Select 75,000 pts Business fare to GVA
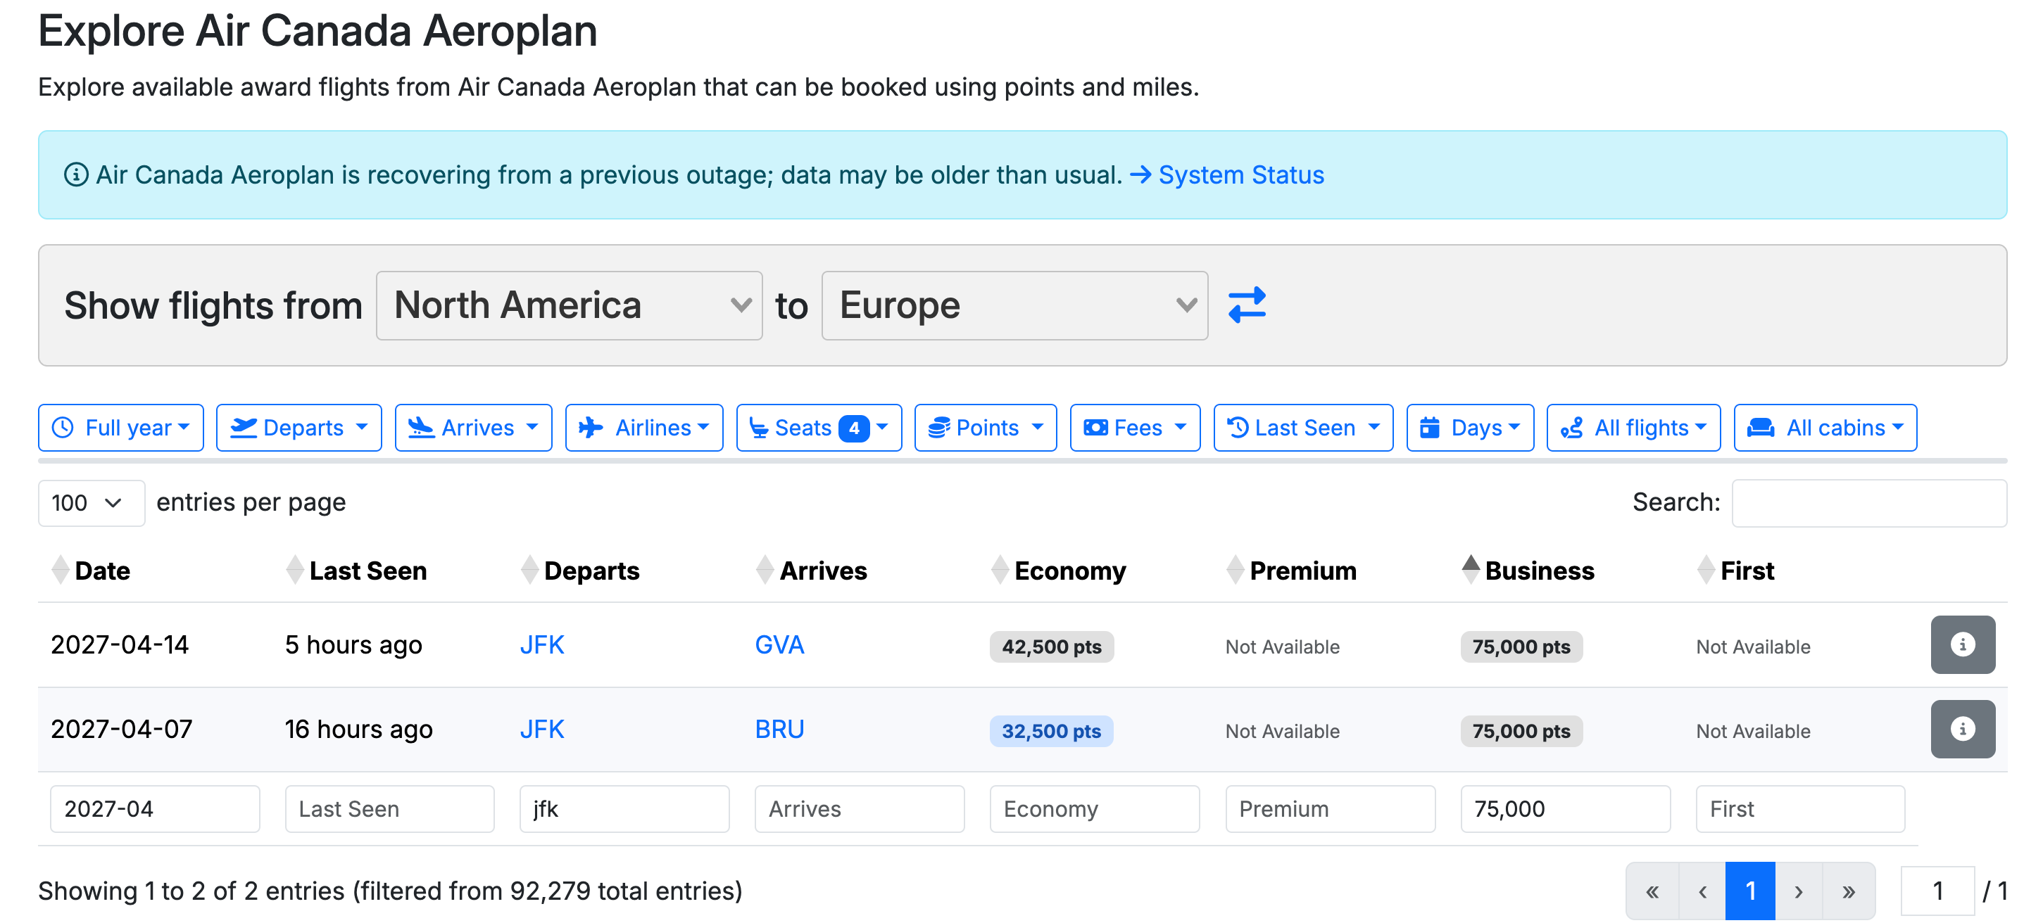Image resolution: width=2043 pixels, height=923 pixels. point(1521,647)
